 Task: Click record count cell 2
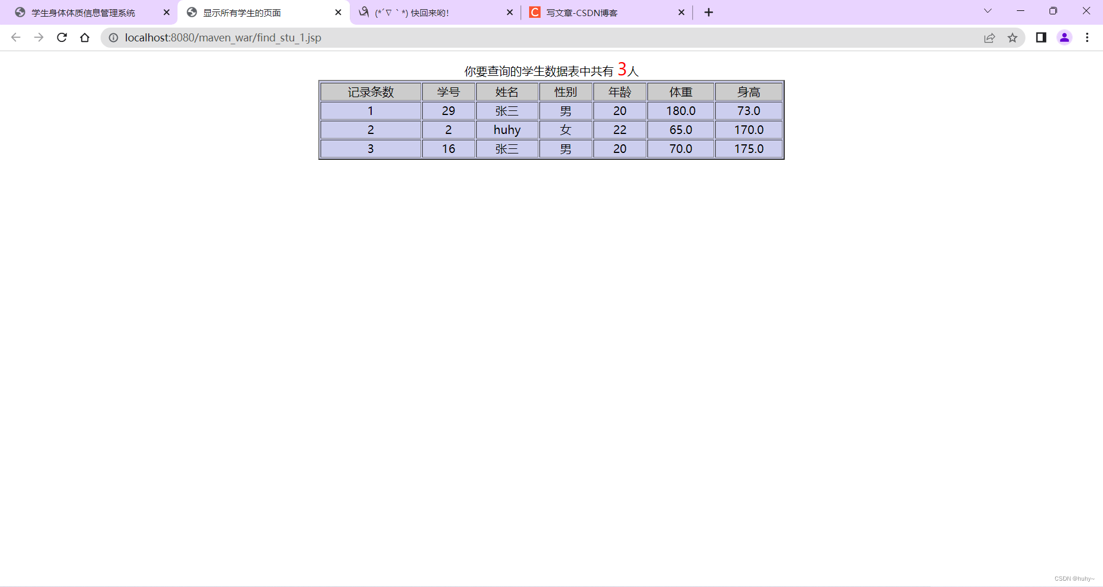(371, 130)
